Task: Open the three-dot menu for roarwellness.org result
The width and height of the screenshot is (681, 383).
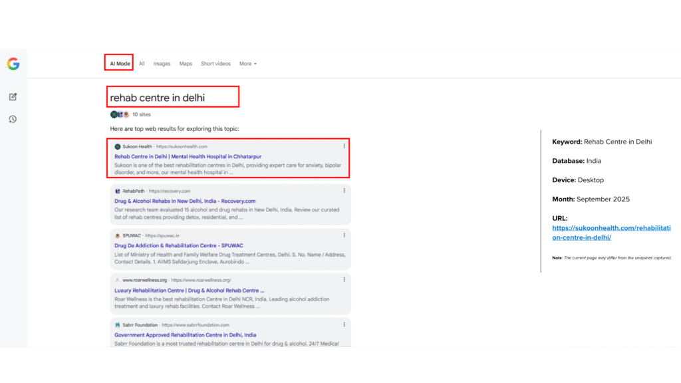Action: [x=344, y=280]
